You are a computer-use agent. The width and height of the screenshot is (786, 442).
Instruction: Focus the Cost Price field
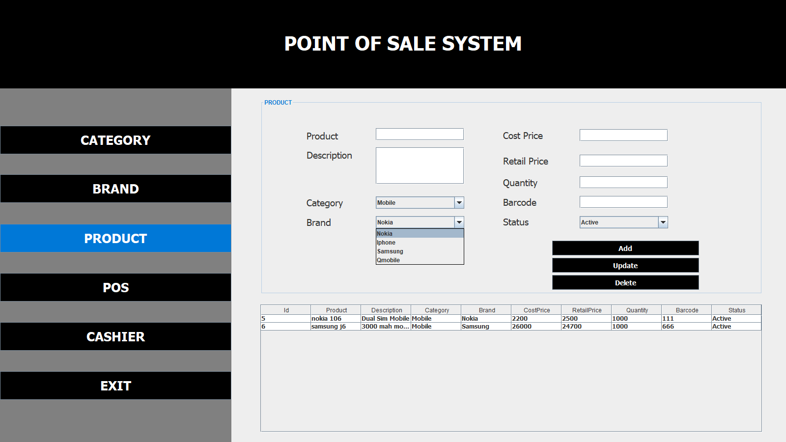click(623, 136)
